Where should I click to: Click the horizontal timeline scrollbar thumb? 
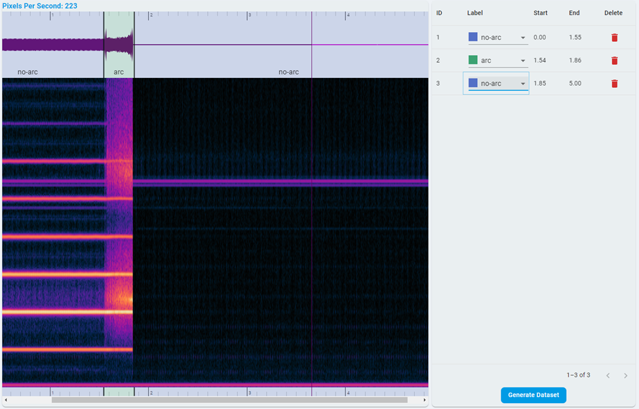click(229, 400)
